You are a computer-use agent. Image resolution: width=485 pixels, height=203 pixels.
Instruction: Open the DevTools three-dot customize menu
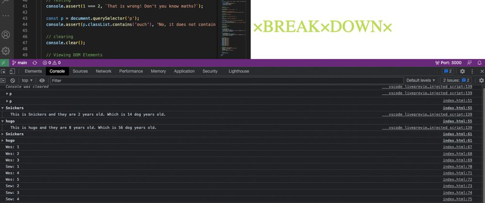click(472, 71)
